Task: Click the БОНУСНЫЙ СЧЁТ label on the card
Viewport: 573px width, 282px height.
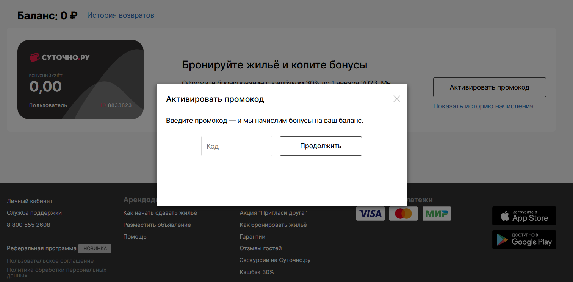Action: [46, 76]
